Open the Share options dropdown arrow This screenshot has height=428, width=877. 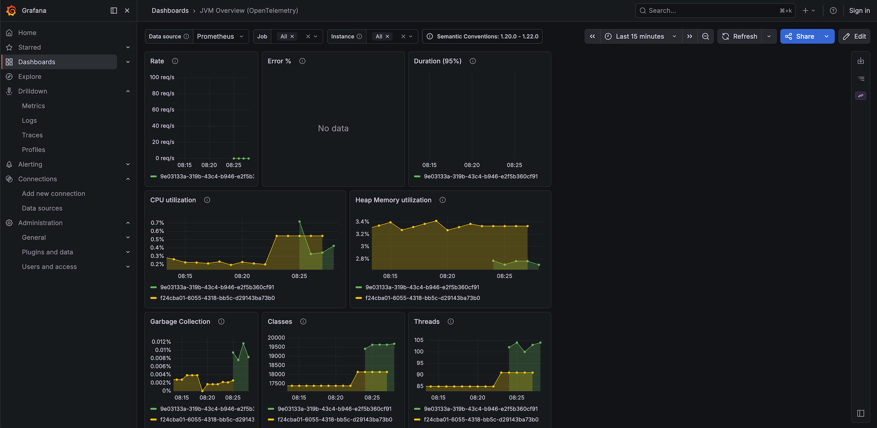click(827, 36)
